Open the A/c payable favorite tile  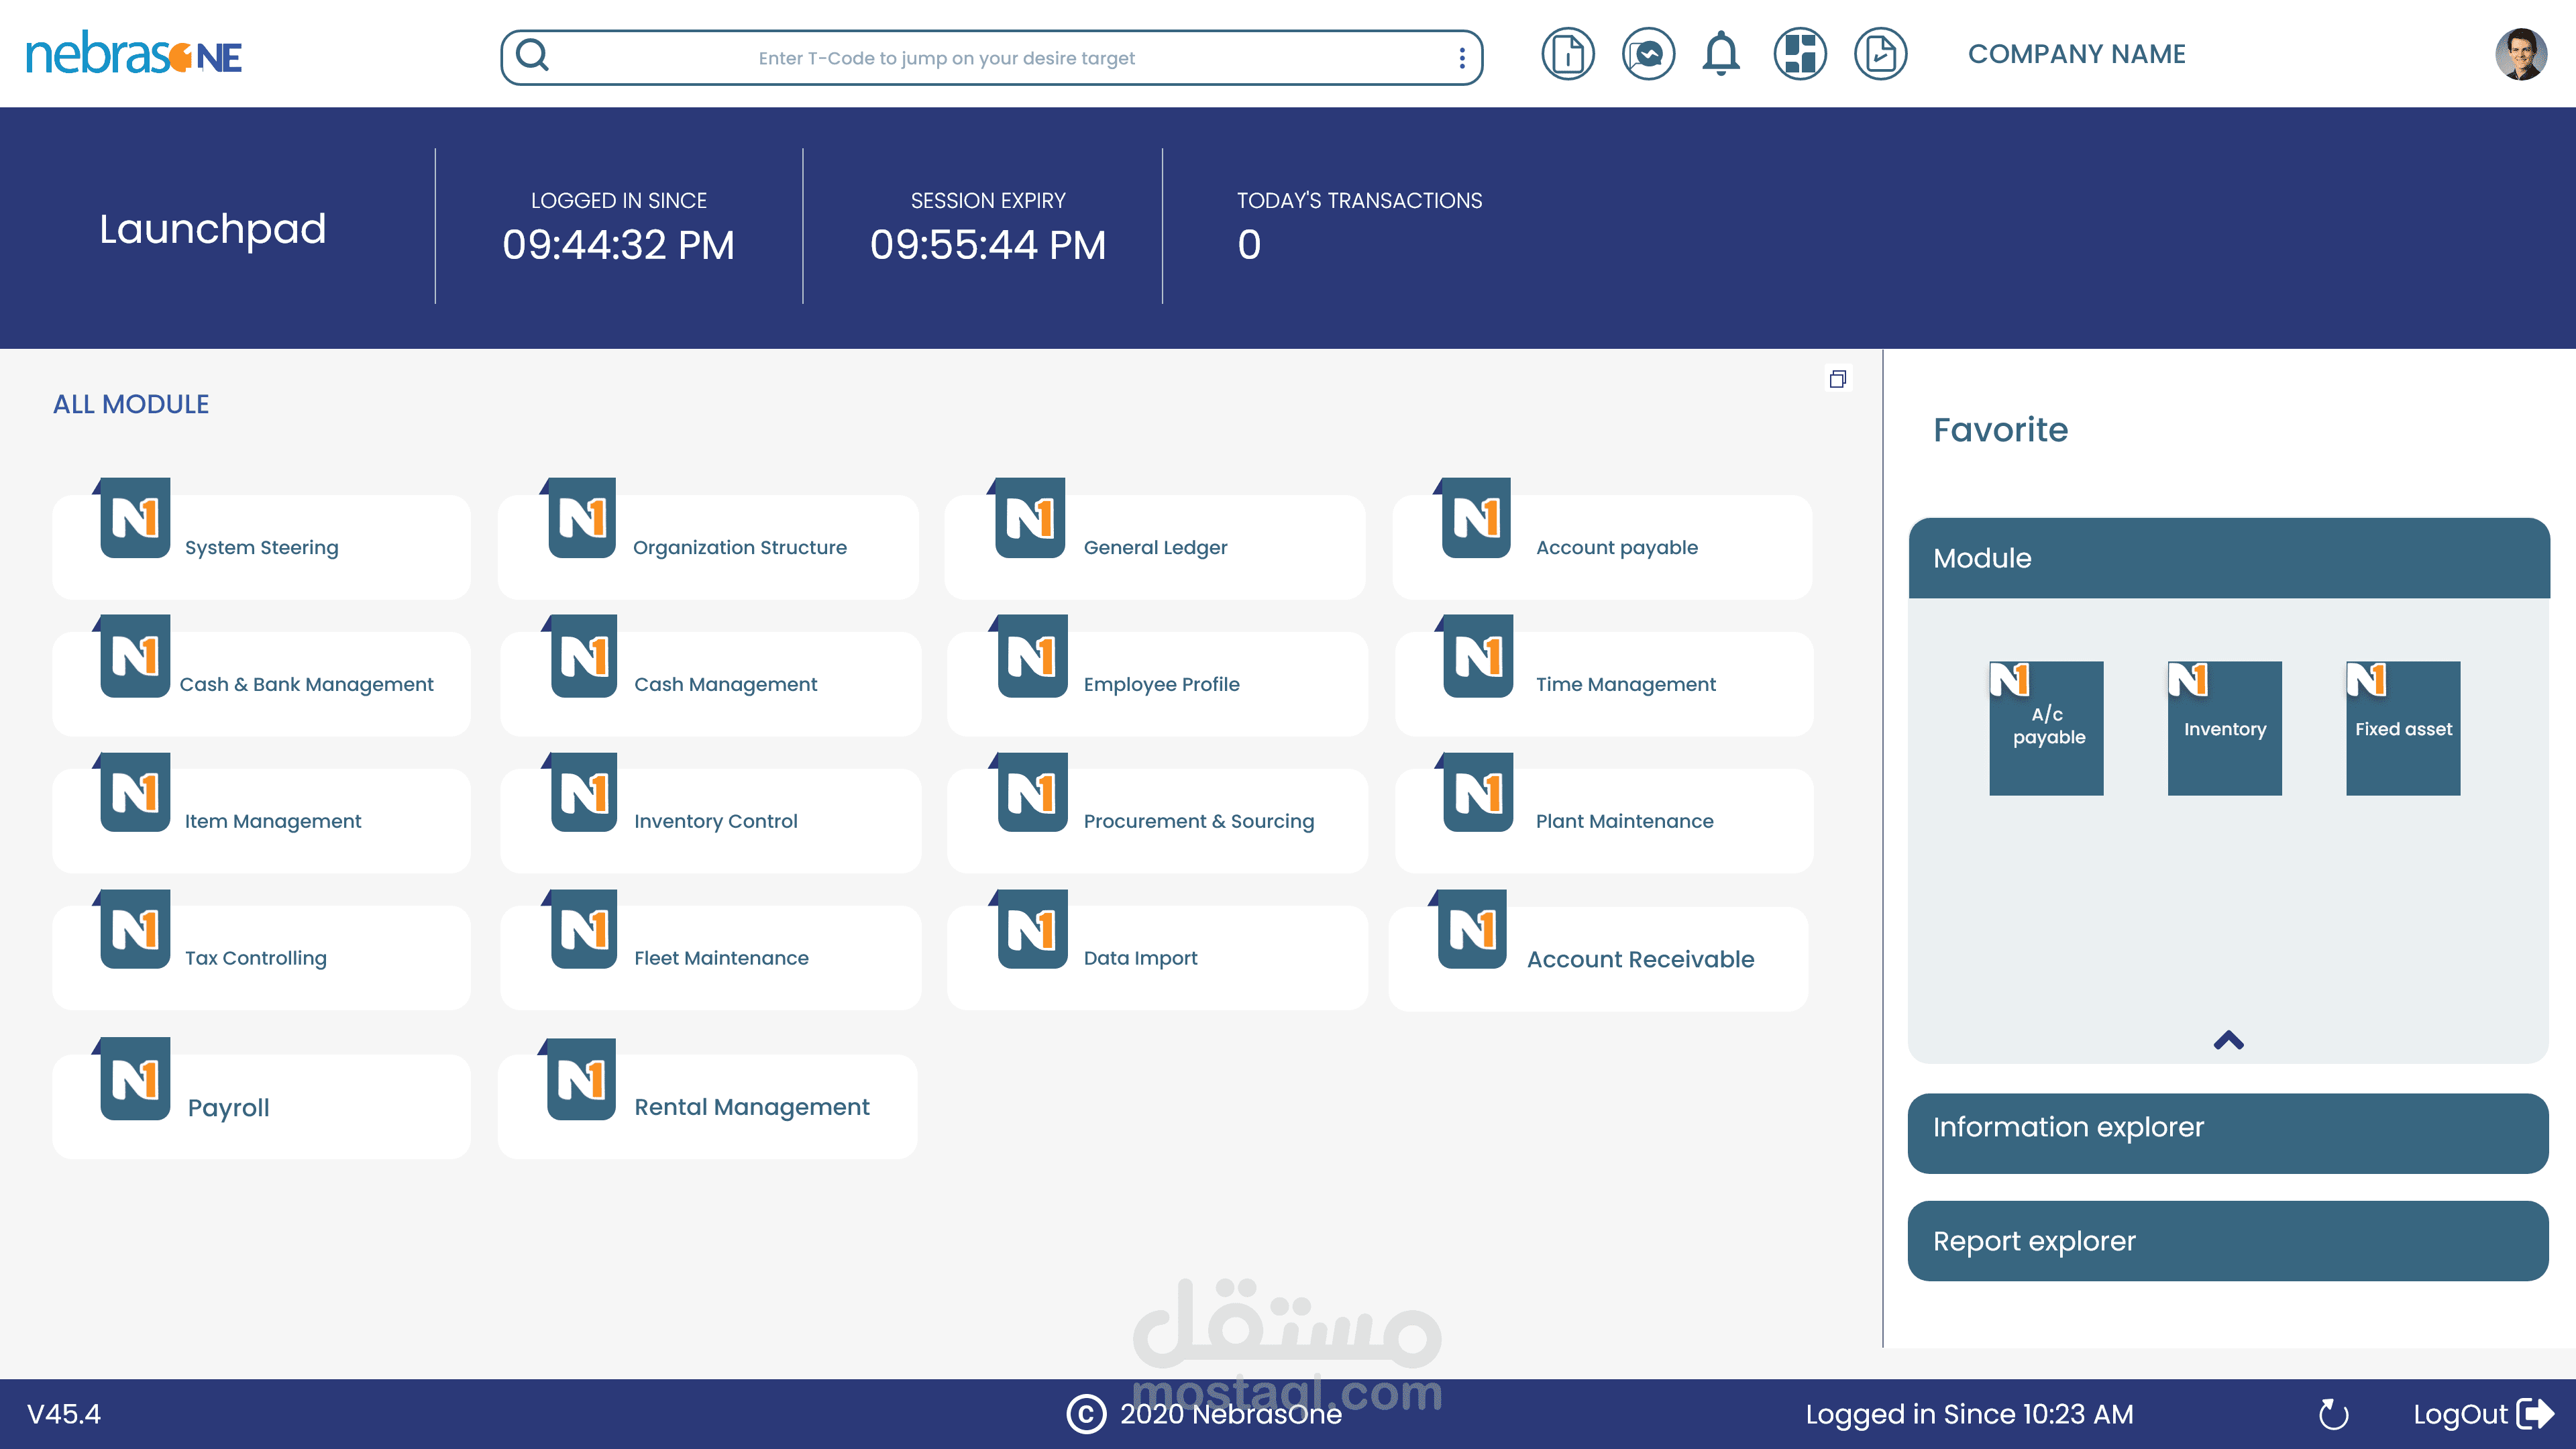2046,728
